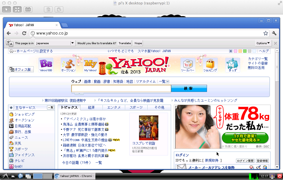Open the コスプレで初詣 news thumbnail
283x180 pixels.
pos(148,128)
